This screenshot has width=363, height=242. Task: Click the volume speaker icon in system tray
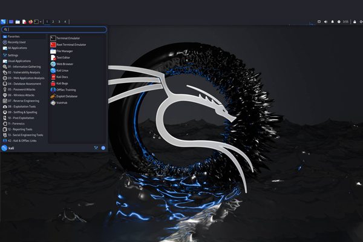[x=325, y=22]
